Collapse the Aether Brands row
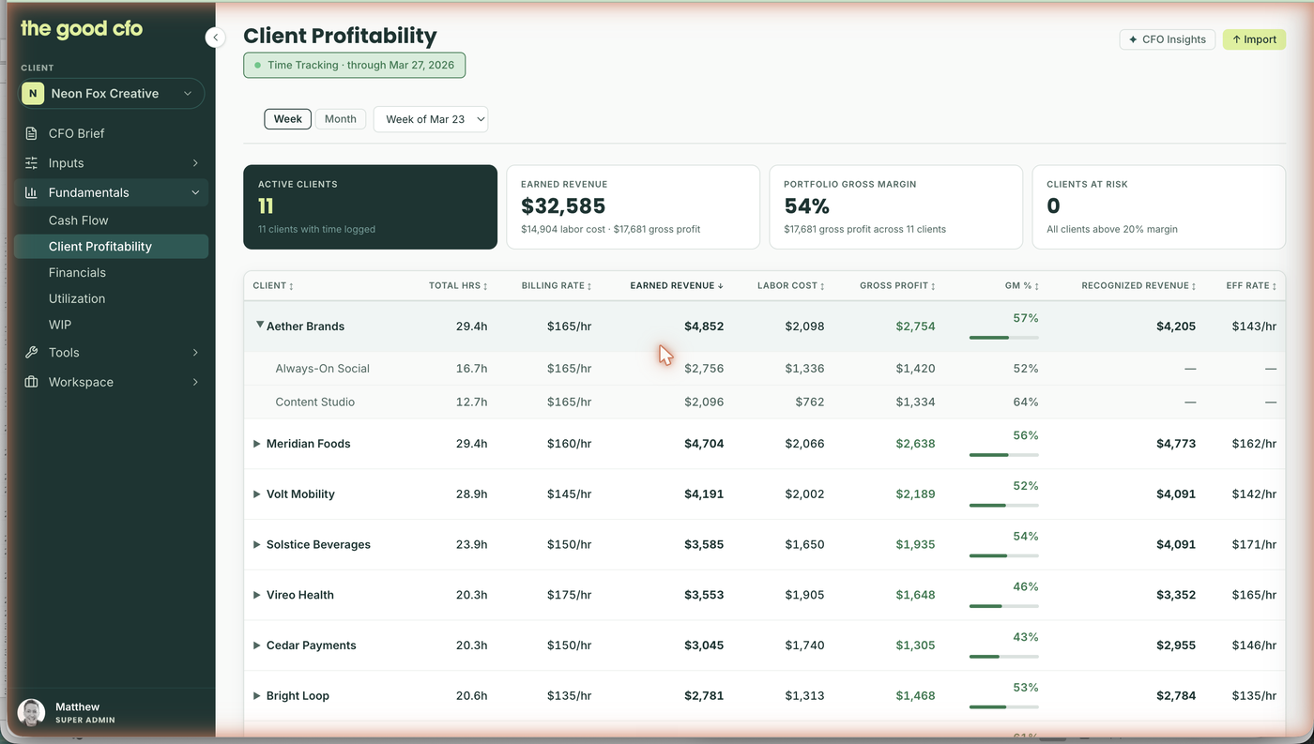The image size is (1314, 744). pos(259,326)
